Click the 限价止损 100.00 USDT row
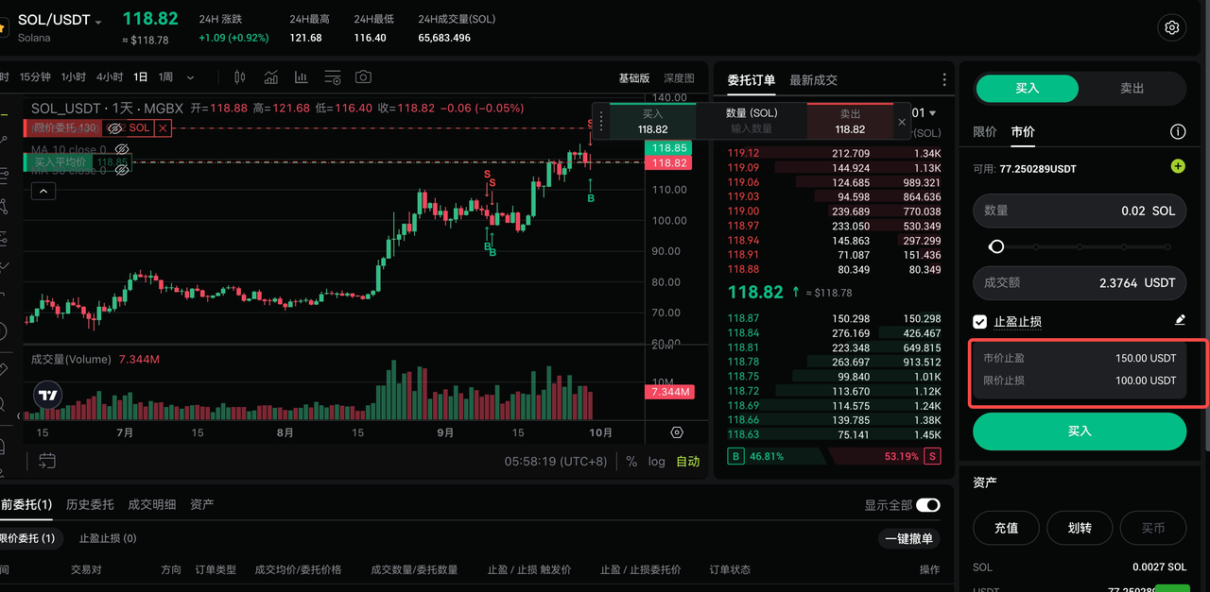The image size is (1210, 592). [1080, 380]
